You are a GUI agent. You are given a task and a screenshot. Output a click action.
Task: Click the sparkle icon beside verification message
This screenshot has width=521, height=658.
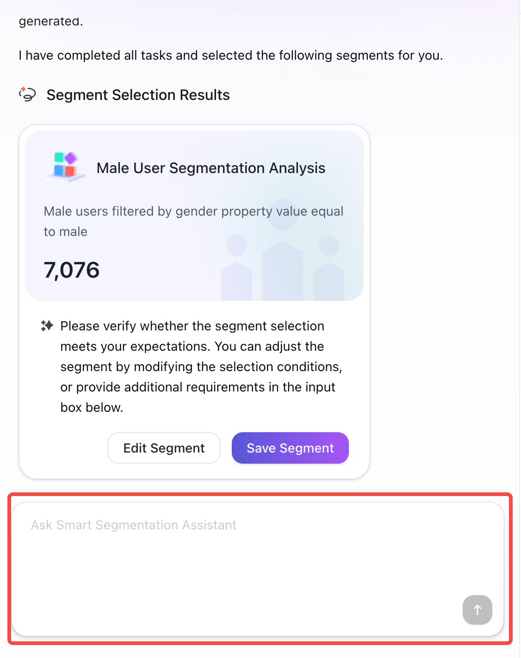click(x=47, y=326)
